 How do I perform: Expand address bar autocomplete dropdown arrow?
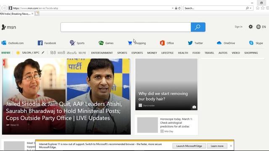pos(173,8)
